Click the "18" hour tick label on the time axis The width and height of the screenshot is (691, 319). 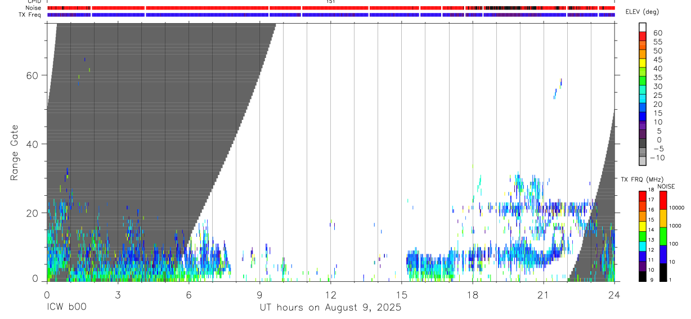pos(472,295)
